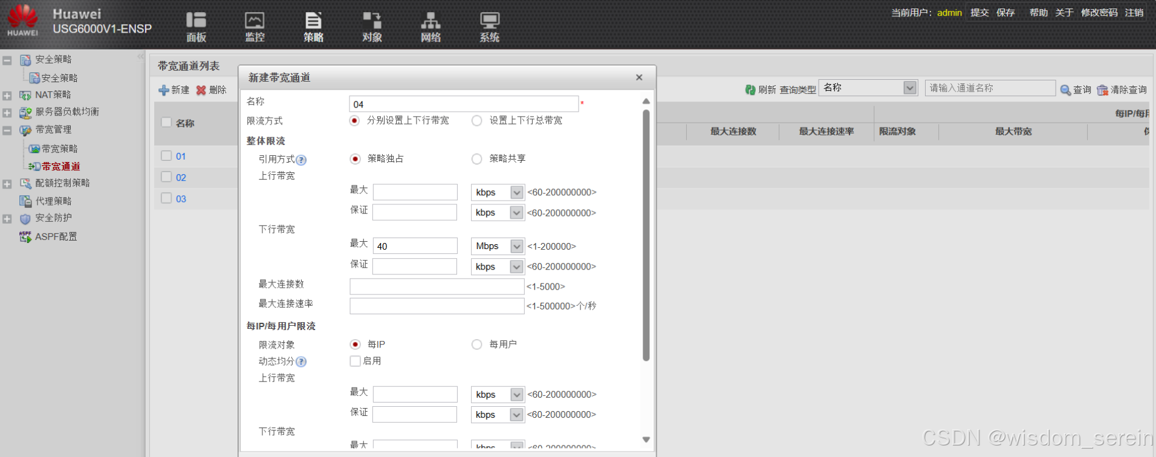Select 带宽通道 in the tree

60,166
